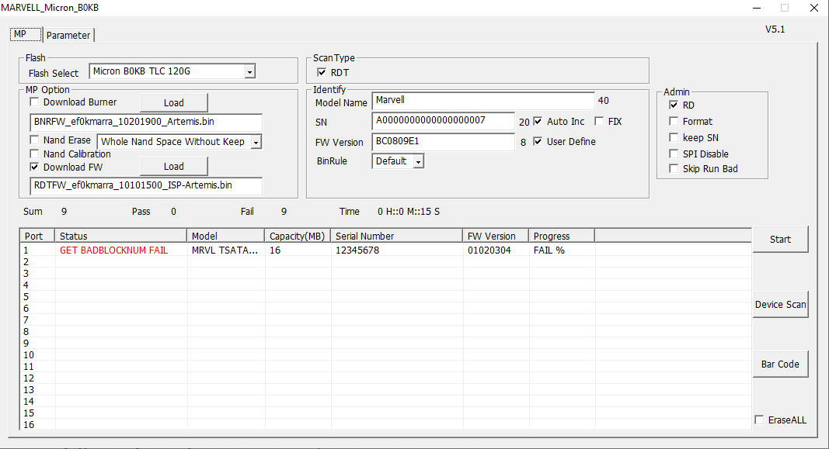
Task: Click the Status column header
Action: click(121, 236)
